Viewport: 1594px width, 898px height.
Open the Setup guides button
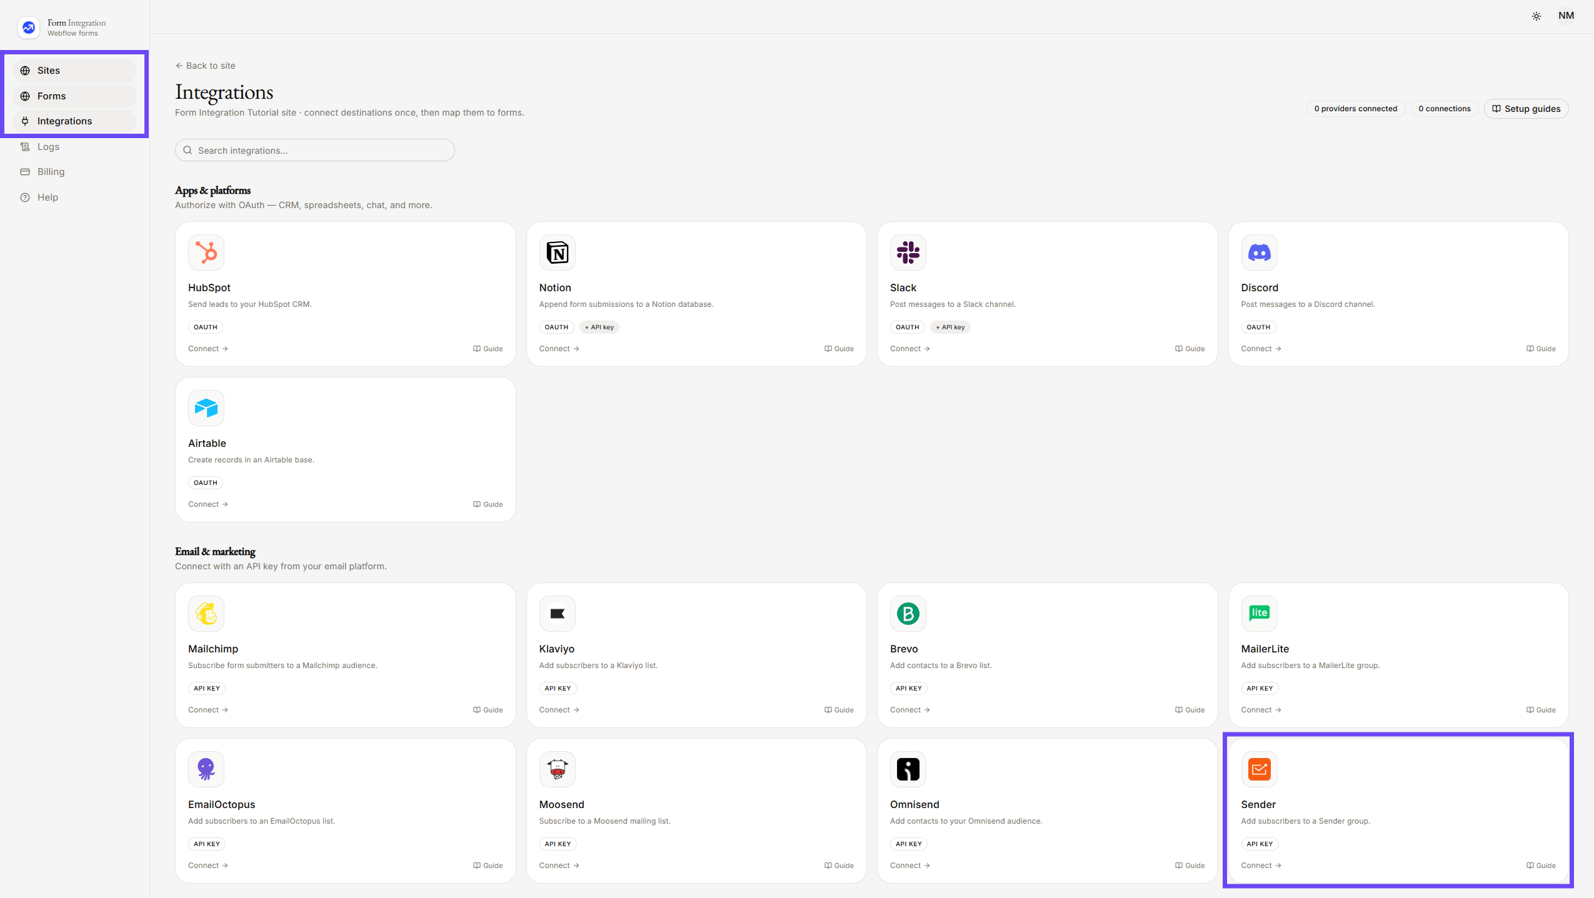(1526, 109)
